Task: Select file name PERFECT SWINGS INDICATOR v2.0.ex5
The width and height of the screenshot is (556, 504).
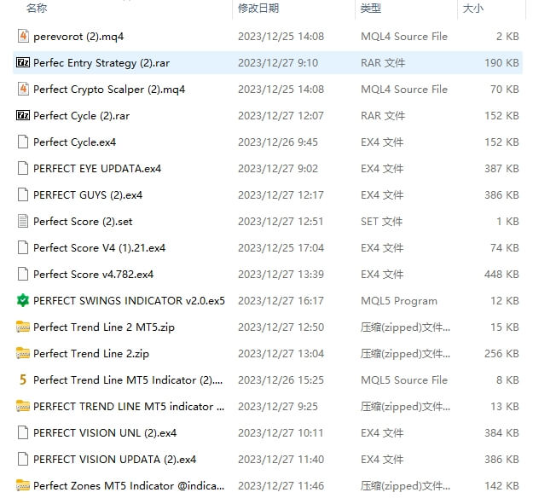Action: tap(129, 301)
